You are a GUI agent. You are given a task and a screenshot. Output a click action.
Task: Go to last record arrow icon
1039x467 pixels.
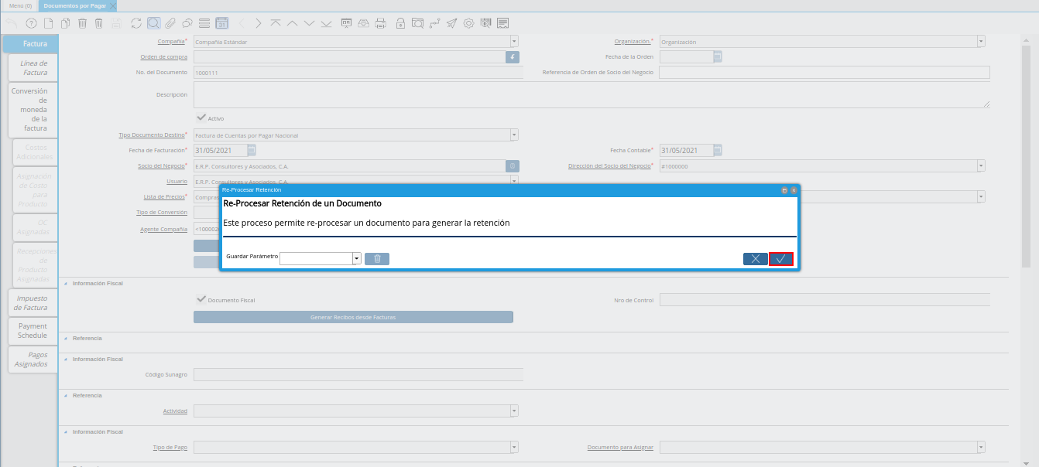327,23
